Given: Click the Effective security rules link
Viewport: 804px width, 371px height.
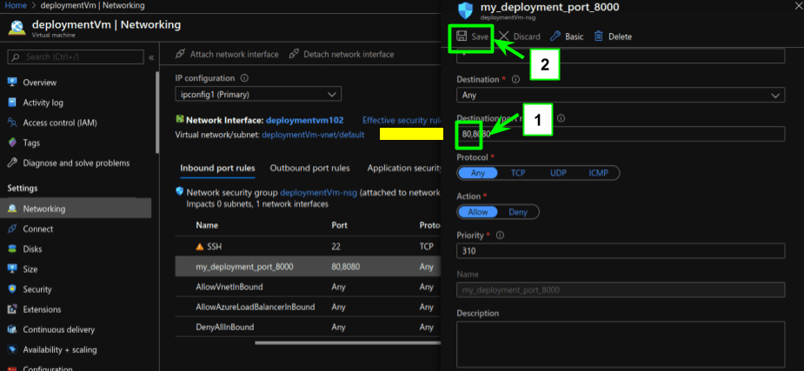Looking at the screenshot, I should point(402,120).
